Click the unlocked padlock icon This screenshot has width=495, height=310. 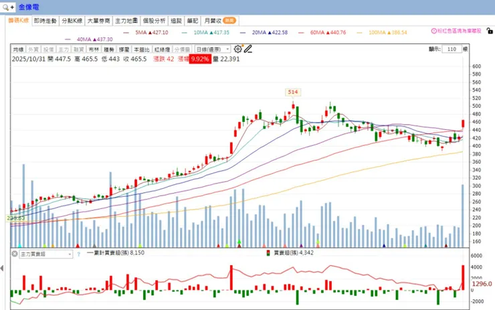point(490,31)
